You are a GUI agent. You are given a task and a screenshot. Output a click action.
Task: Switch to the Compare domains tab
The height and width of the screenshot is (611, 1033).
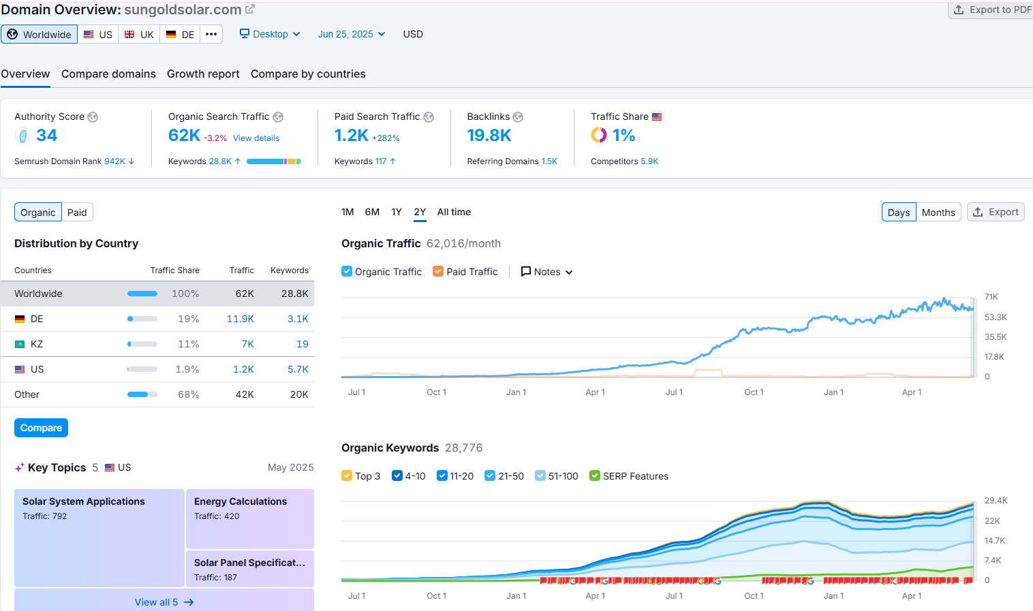(x=108, y=74)
